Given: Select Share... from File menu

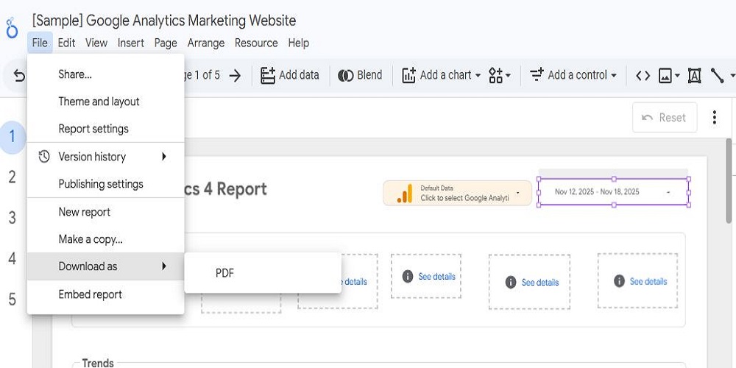Looking at the screenshot, I should [x=105, y=74].
